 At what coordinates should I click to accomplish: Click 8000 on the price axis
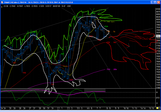pyautogui.click(x=158, y=20)
